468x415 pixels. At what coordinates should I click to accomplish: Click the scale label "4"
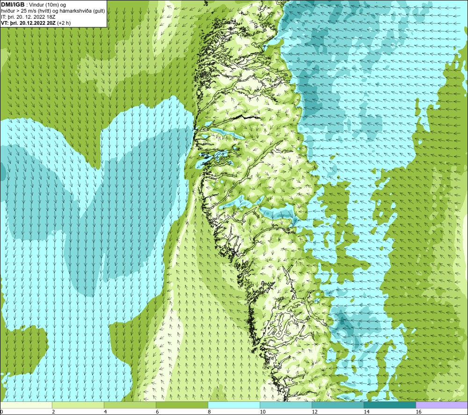point(105,412)
